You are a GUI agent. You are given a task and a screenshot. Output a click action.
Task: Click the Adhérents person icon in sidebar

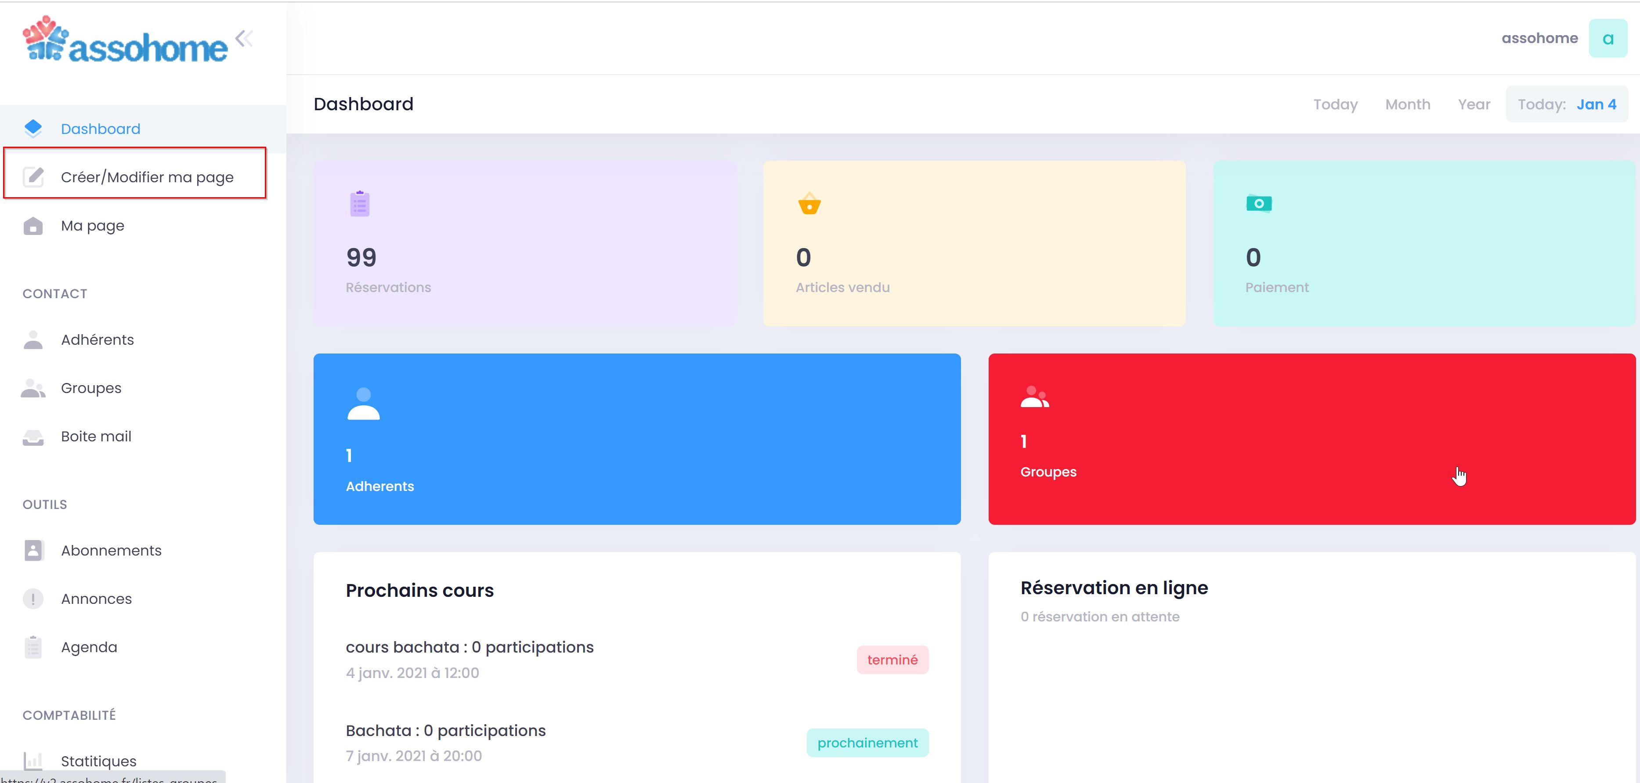(x=33, y=340)
